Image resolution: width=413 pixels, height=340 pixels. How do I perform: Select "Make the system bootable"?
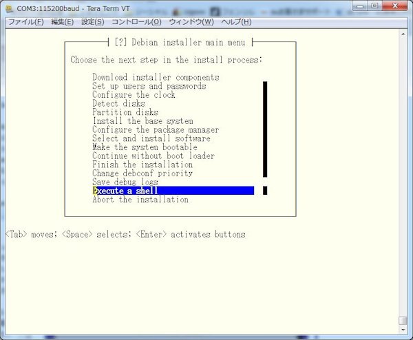point(145,147)
